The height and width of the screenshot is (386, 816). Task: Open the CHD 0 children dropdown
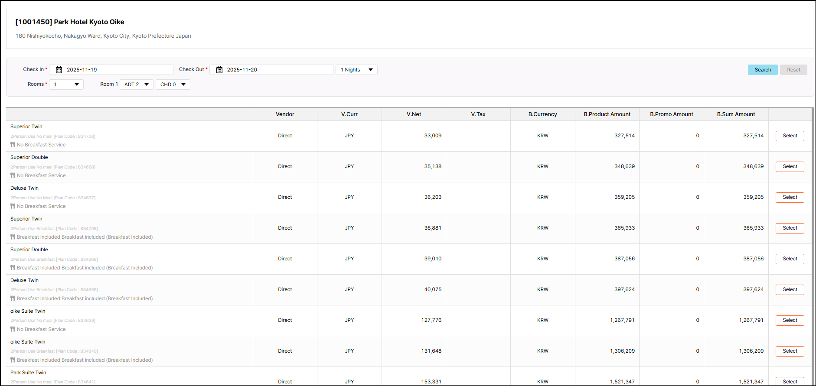click(x=173, y=84)
